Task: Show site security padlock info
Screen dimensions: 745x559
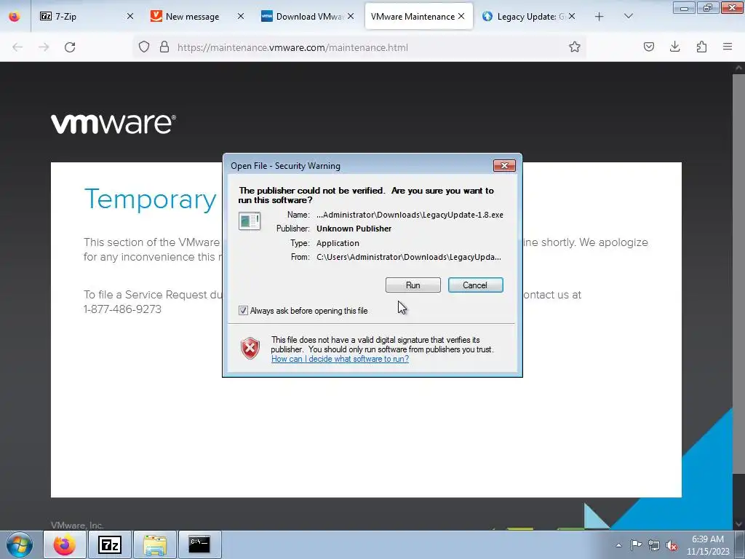Action: 164,47
